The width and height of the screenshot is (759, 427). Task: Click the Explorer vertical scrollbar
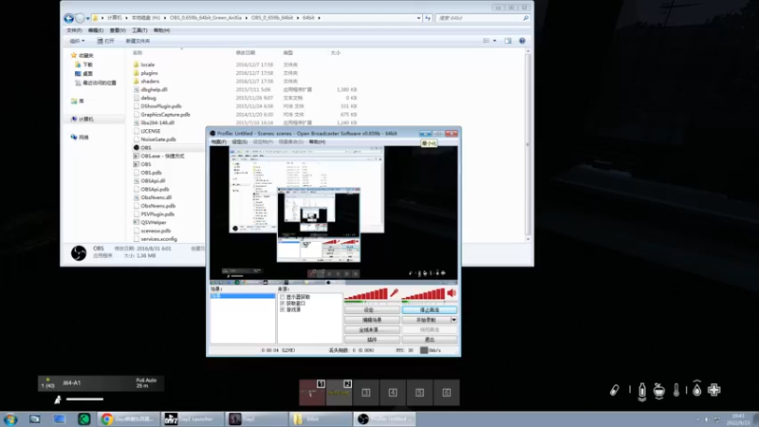(x=528, y=145)
